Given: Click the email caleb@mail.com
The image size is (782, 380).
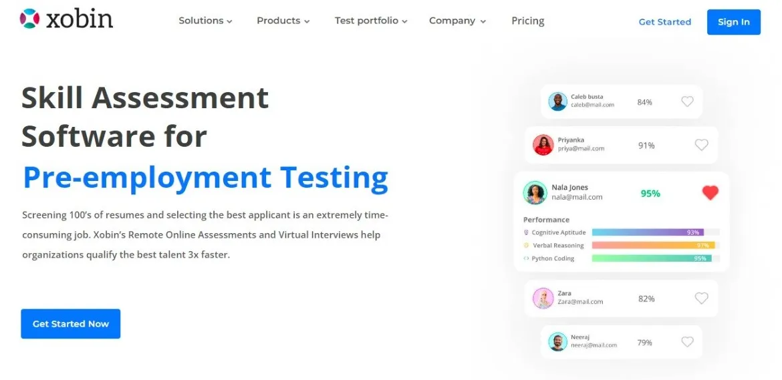Looking at the screenshot, I should (x=592, y=105).
